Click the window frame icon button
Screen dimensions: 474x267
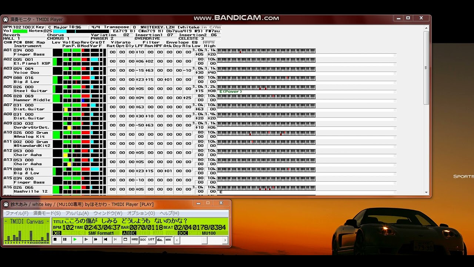tap(126, 240)
